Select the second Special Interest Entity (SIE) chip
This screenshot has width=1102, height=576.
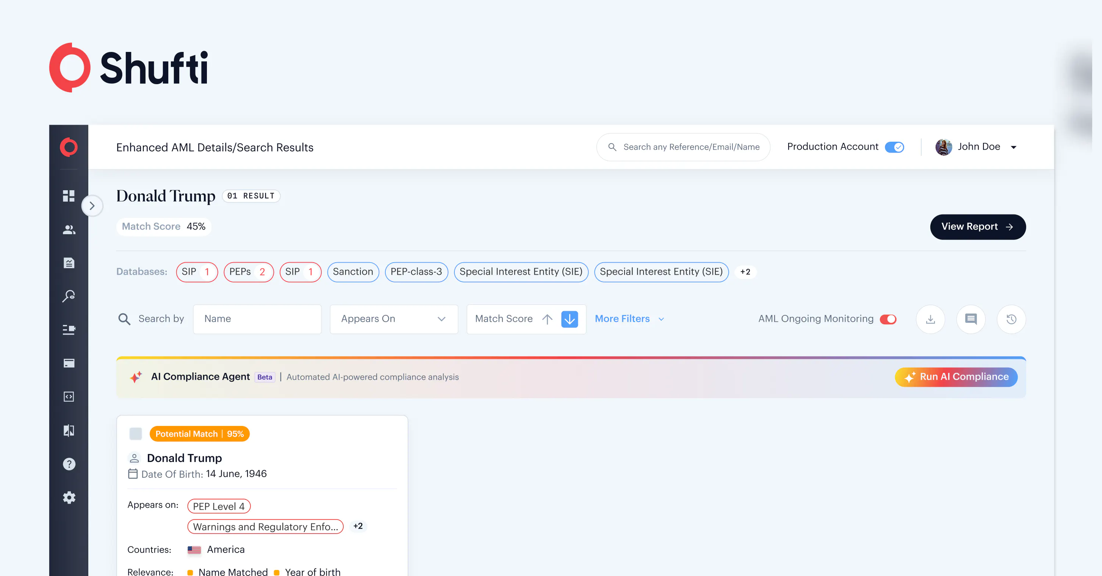tap(661, 272)
